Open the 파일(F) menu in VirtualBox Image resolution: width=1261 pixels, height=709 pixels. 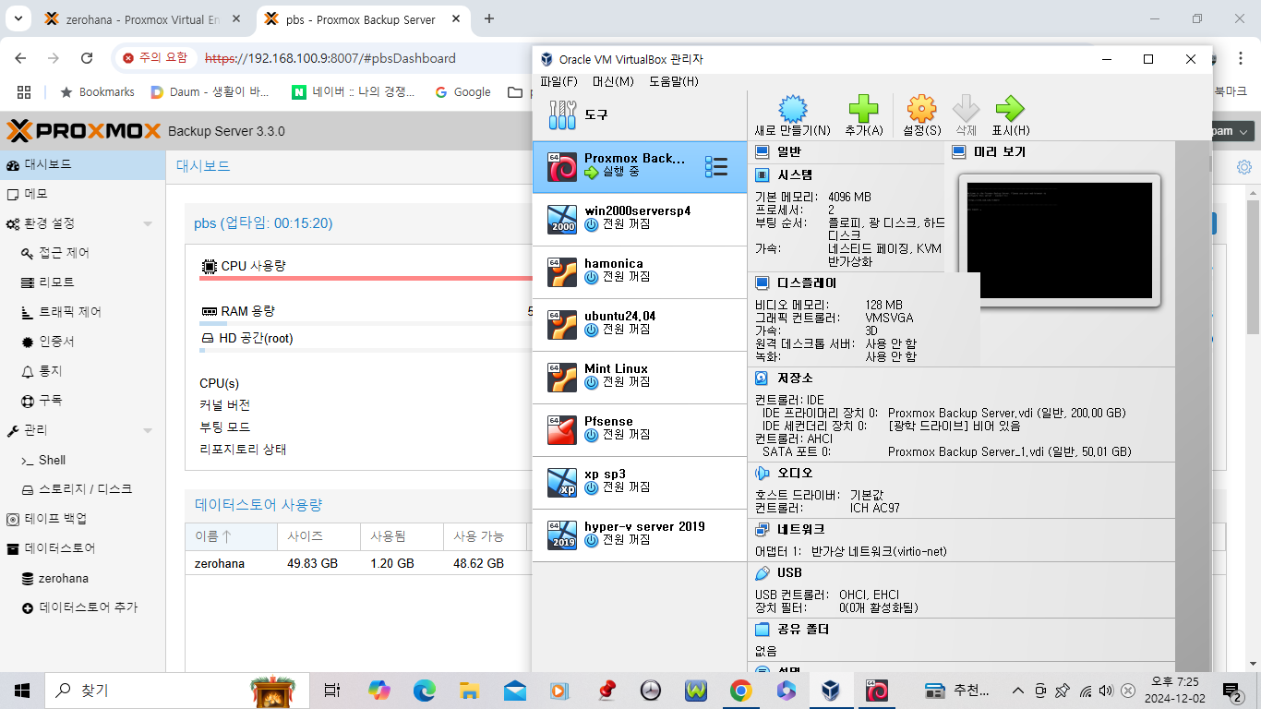coord(558,81)
